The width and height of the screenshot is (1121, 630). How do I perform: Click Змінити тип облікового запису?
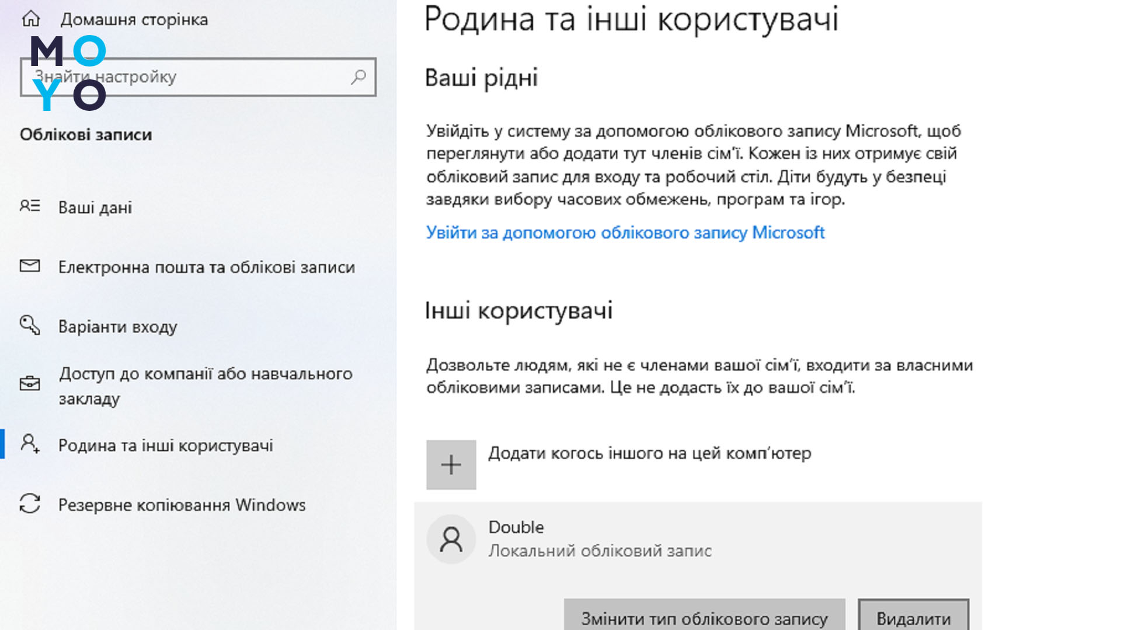pos(704,615)
